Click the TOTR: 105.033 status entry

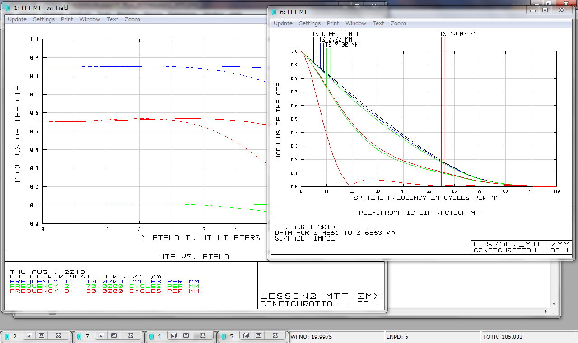[530, 337]
